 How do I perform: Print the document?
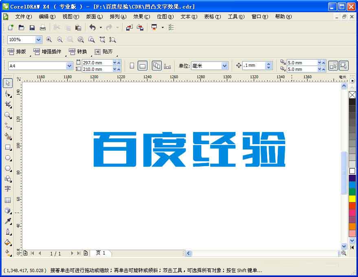(43, 28)
